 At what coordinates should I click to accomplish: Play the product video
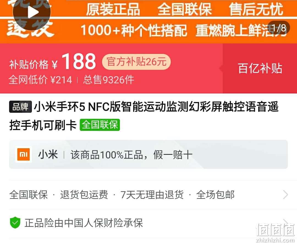[x=32, y=12]
